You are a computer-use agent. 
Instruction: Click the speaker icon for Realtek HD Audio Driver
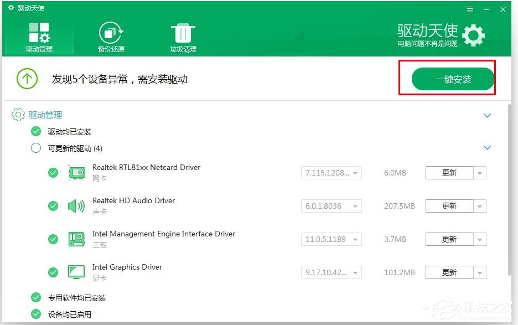click(76, 205)
